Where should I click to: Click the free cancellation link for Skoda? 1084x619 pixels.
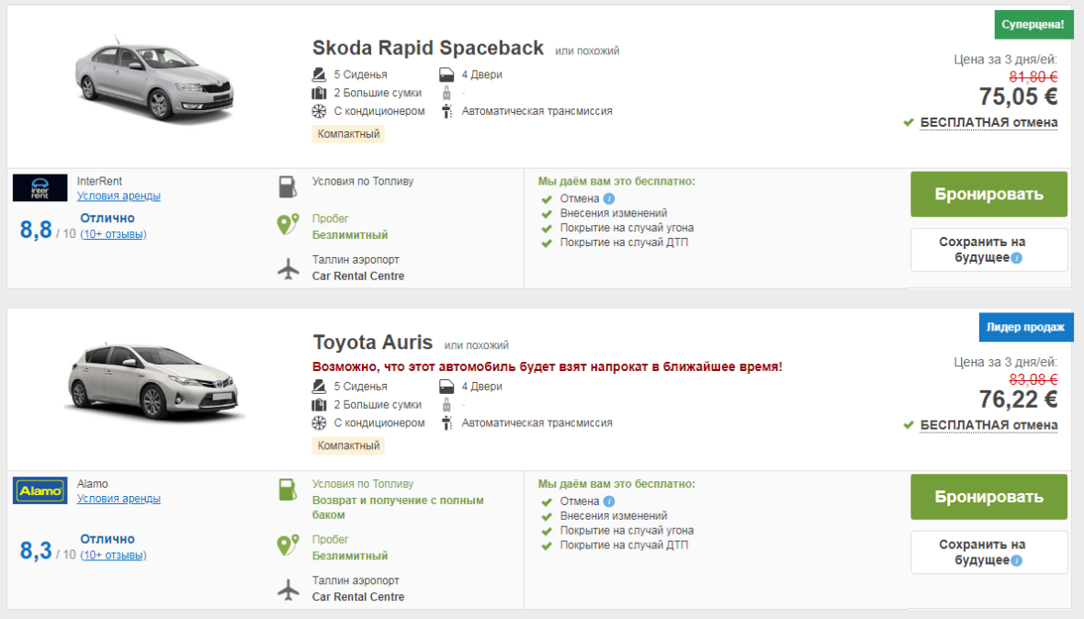coord(988,122)
